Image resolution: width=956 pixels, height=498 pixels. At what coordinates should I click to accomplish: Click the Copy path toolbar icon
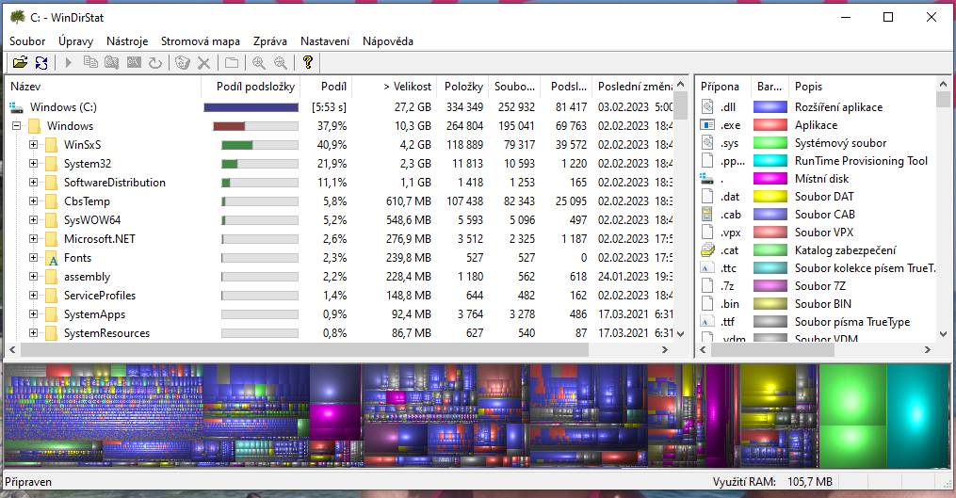tap(90, 62)
